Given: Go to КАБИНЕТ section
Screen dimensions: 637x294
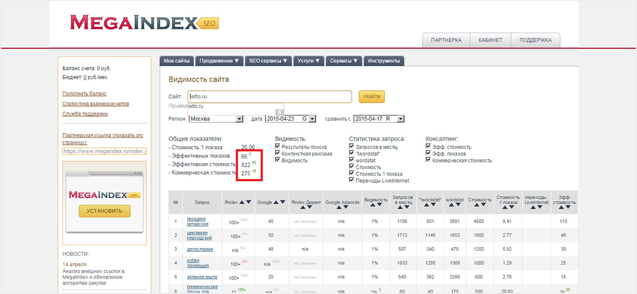Looking at the screenshot, I should [x=491, y=40].
